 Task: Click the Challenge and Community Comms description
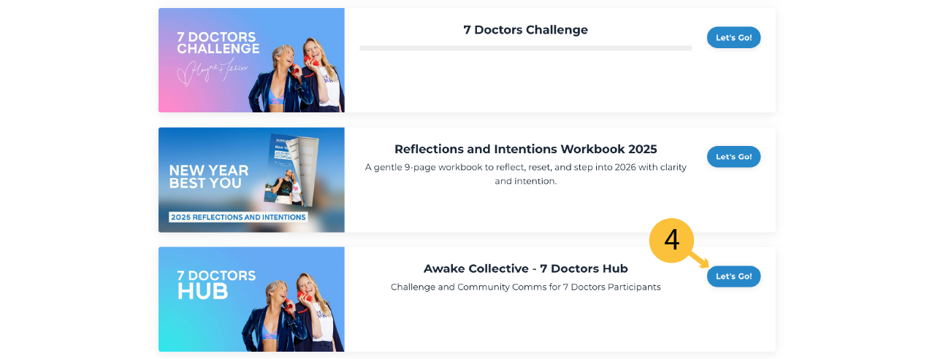pos(525,287)
